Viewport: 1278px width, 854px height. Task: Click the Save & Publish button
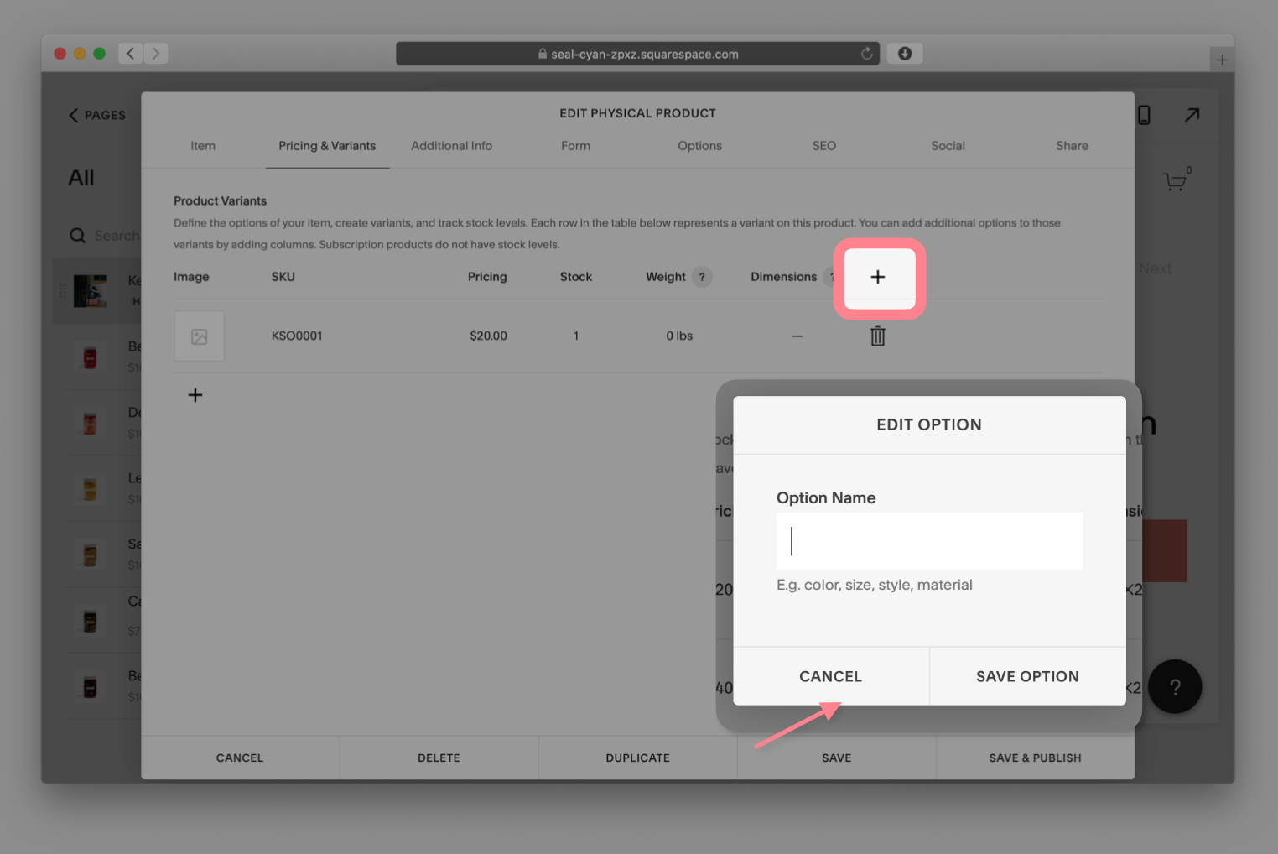pos(1035,758)
